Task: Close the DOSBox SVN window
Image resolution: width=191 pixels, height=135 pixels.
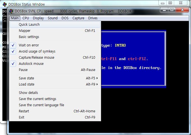Action: click(182, 10)
